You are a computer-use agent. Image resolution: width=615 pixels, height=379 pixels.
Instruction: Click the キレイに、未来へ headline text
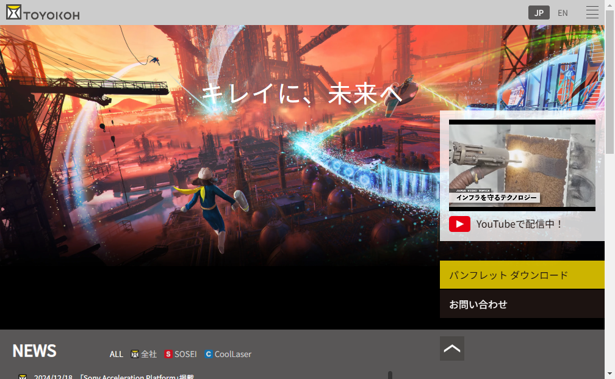tap(302, 93)
